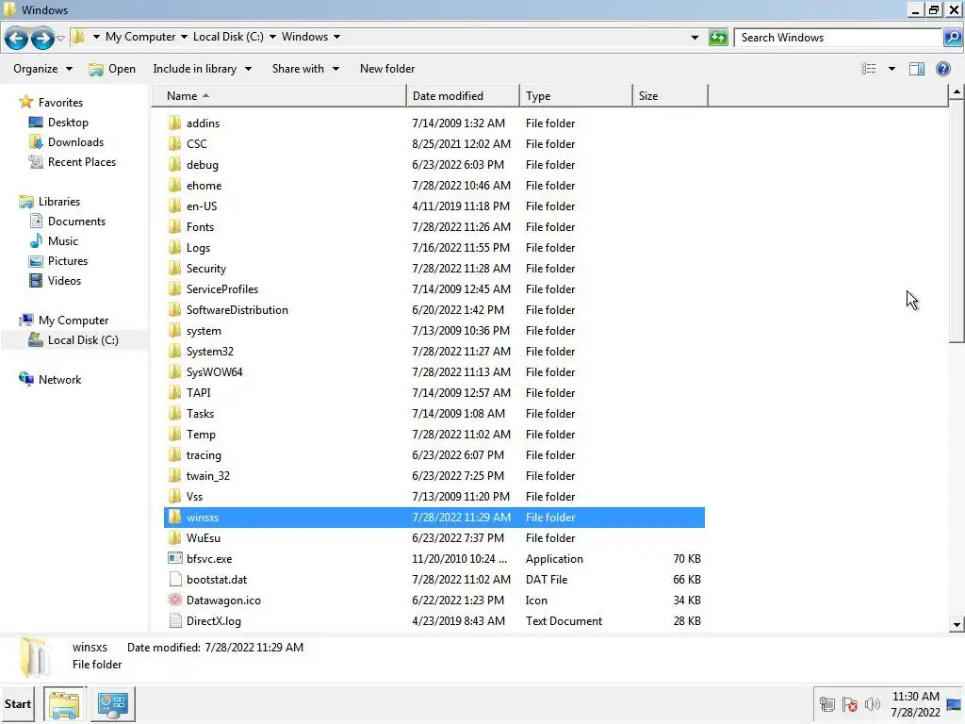This screenshot has height=724, width=965.
Task: Select the Temp folder
Action: (x=201, y=435)
